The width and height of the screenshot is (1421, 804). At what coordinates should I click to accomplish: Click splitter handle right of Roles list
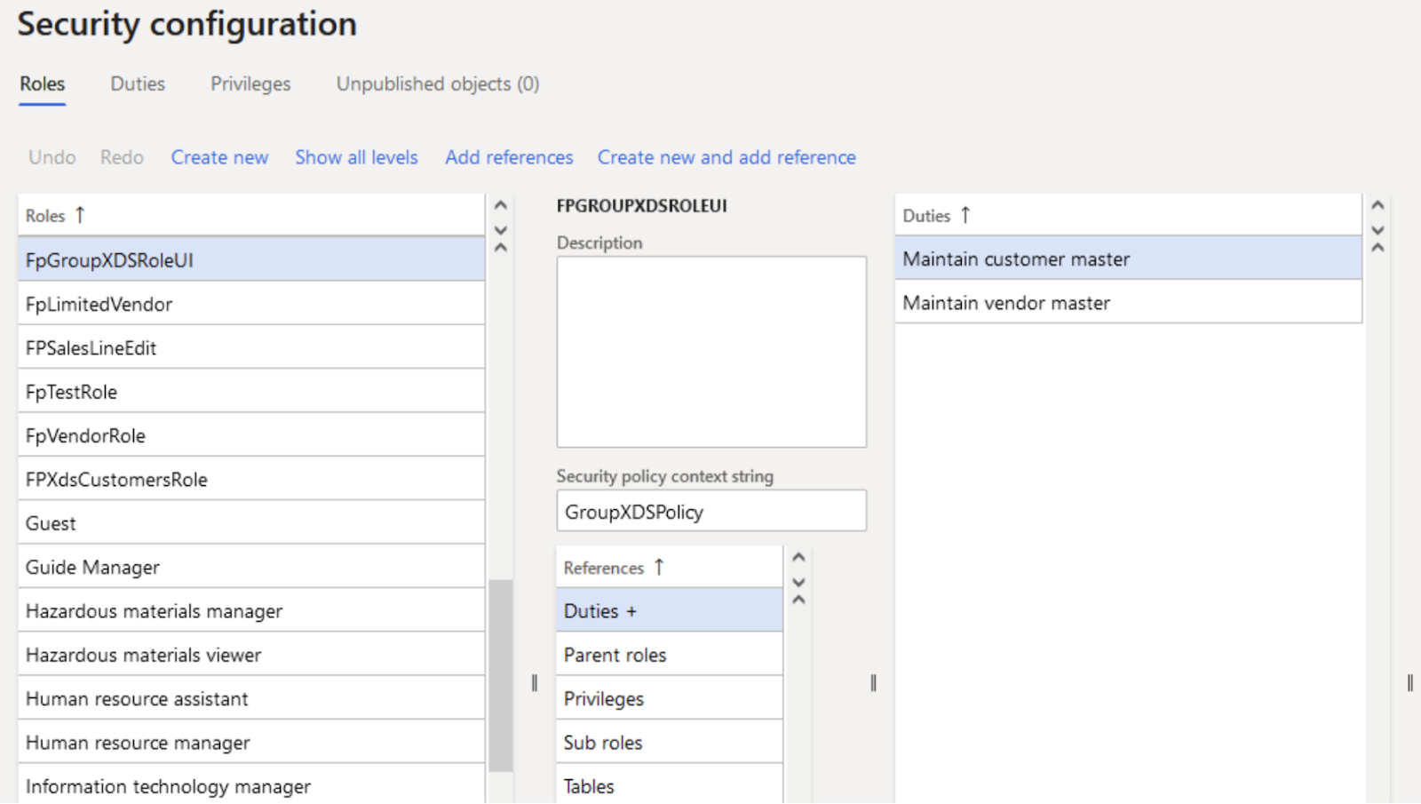coord(535,682)
